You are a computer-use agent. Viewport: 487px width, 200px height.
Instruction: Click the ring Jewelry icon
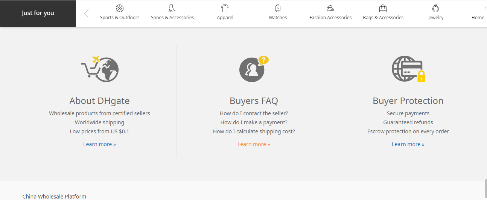click(436, 8)
